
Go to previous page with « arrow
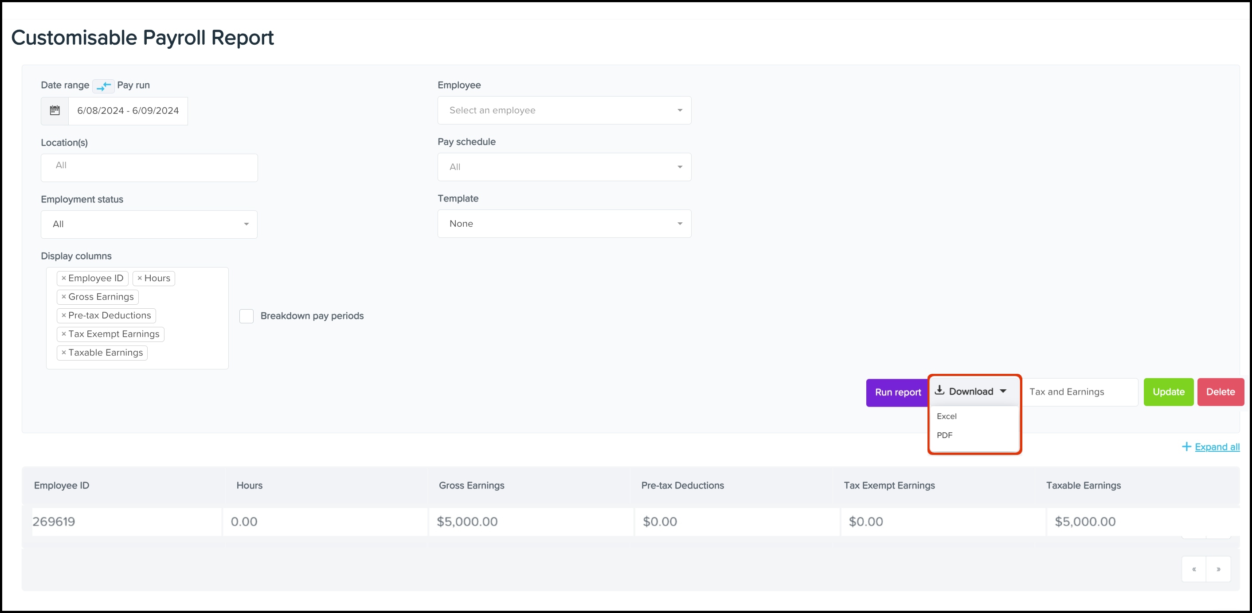click(x=1194, y=569)
